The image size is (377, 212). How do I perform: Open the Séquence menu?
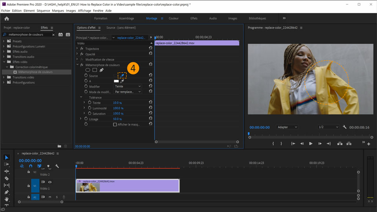[x=43, y=11]
